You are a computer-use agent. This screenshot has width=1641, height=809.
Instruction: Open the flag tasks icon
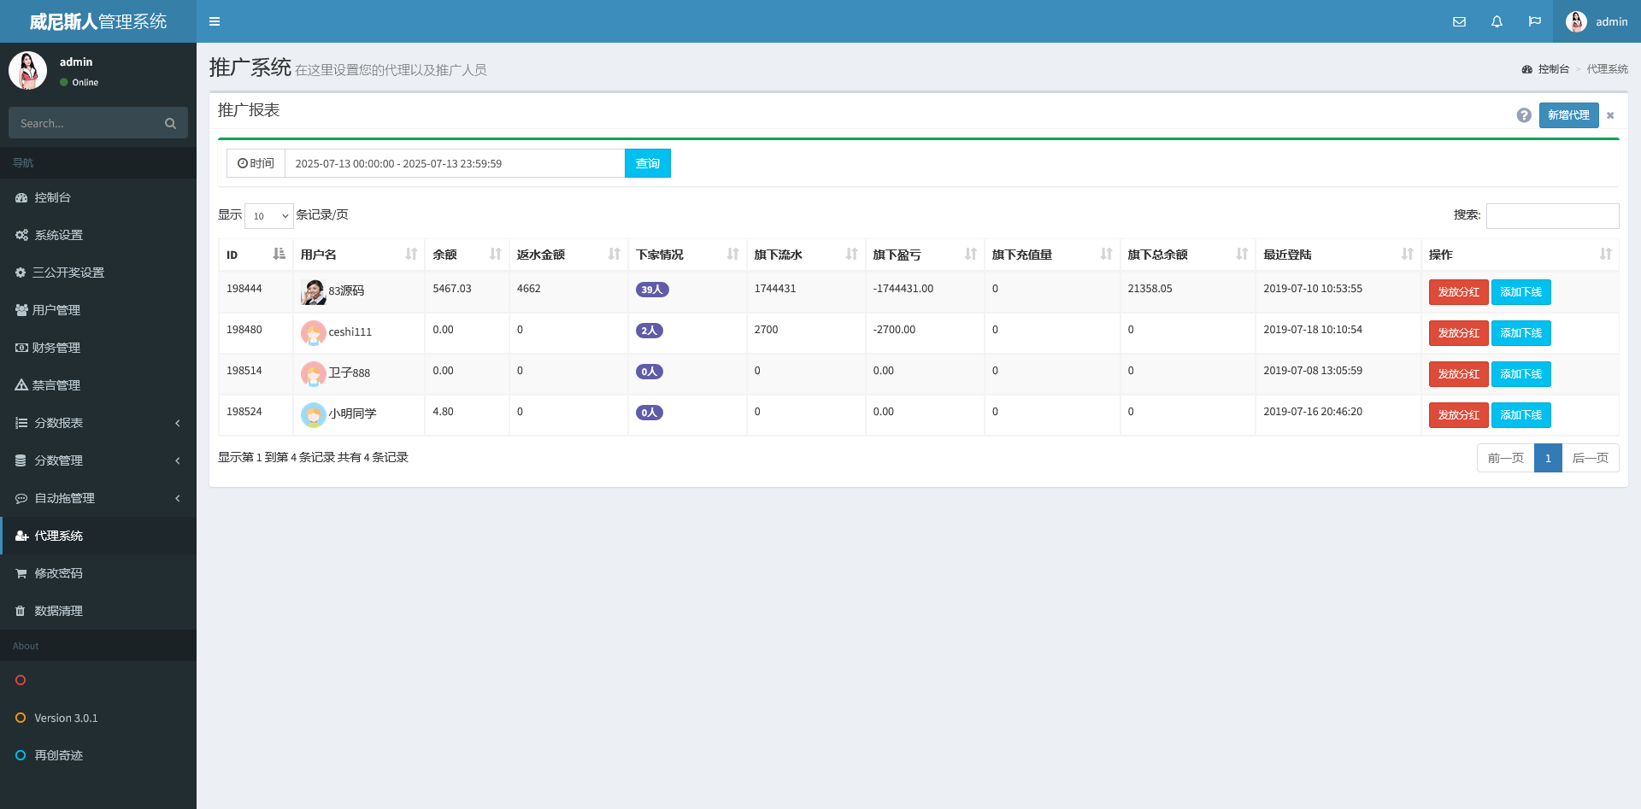coord(1534,21)
